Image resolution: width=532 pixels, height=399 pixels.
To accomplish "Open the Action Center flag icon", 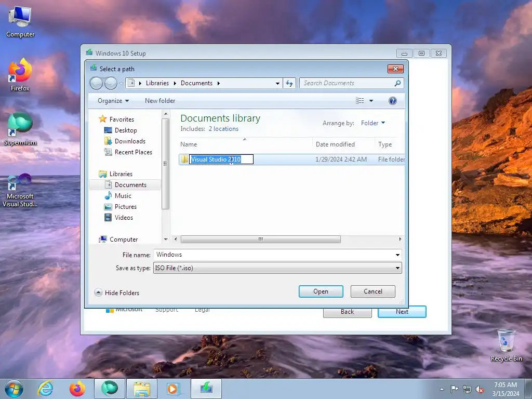I will pos(454,389).
